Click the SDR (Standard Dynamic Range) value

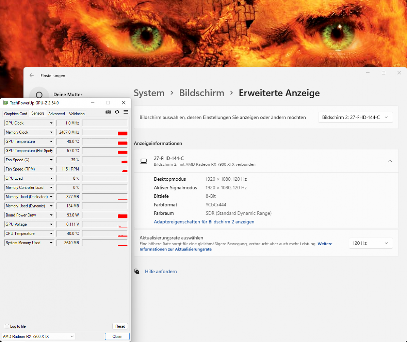click(x=239, y=213)
